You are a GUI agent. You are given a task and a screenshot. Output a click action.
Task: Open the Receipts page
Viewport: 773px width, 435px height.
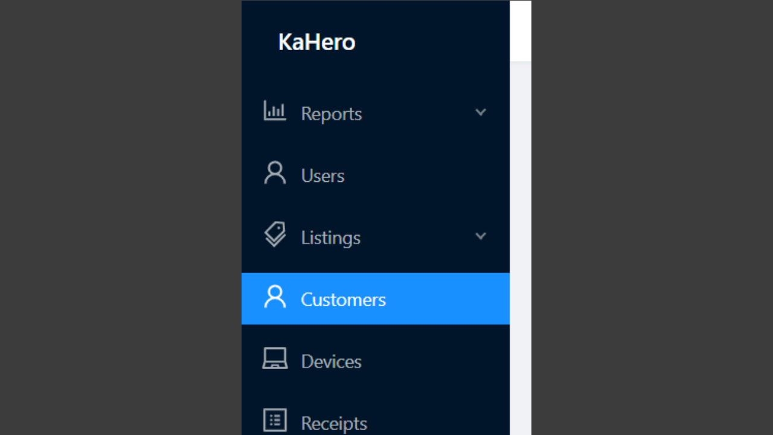click(376, 417)
